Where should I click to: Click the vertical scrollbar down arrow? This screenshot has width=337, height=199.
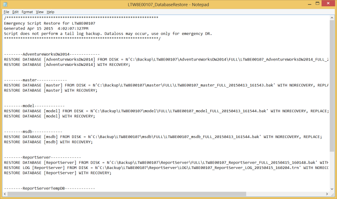332,189
